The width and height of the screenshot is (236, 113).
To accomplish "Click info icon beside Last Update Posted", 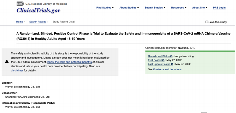I will pos(172,64).
